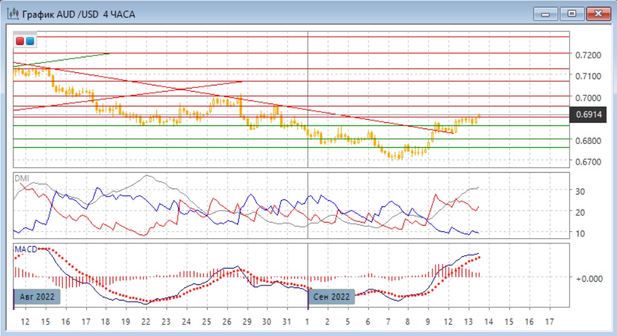Click date 22 on the time axis

coord(146,322)
